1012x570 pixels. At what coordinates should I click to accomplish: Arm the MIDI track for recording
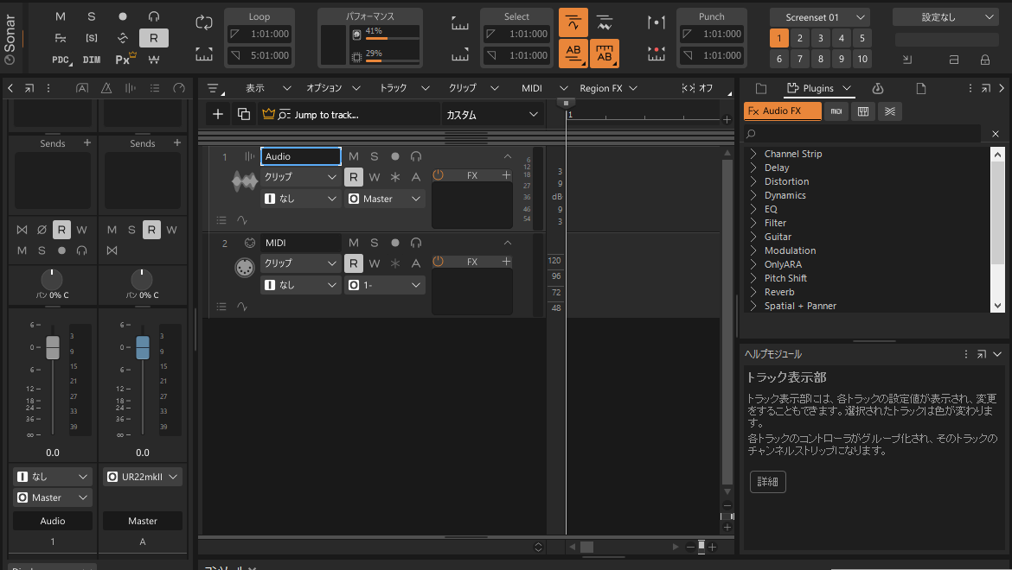tap(395, 243)
